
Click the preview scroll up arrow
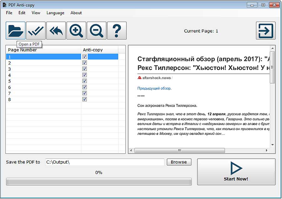click(273, 49)
